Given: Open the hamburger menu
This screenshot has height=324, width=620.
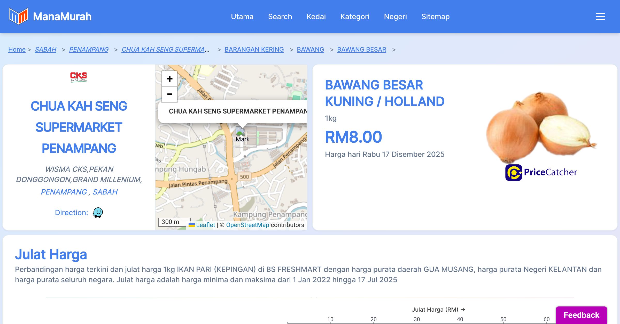Looking at the screenshot, I should tap(600, 17).
